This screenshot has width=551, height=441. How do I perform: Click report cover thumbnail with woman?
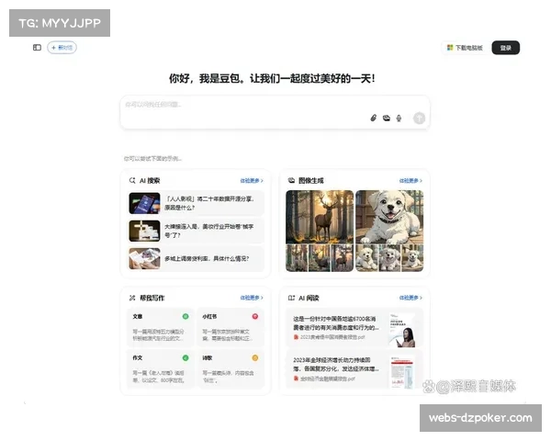403,330
